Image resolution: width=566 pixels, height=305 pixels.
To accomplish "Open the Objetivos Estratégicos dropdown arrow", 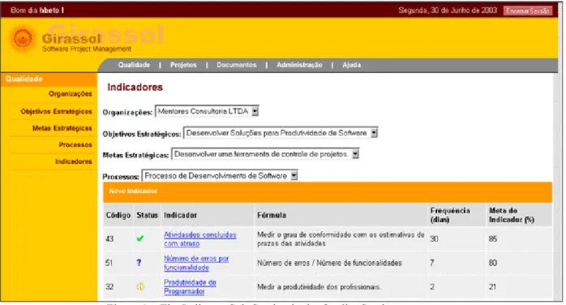I will pos(374,133).
